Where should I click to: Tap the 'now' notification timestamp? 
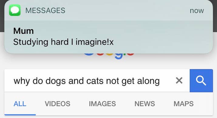coord(197,11)
